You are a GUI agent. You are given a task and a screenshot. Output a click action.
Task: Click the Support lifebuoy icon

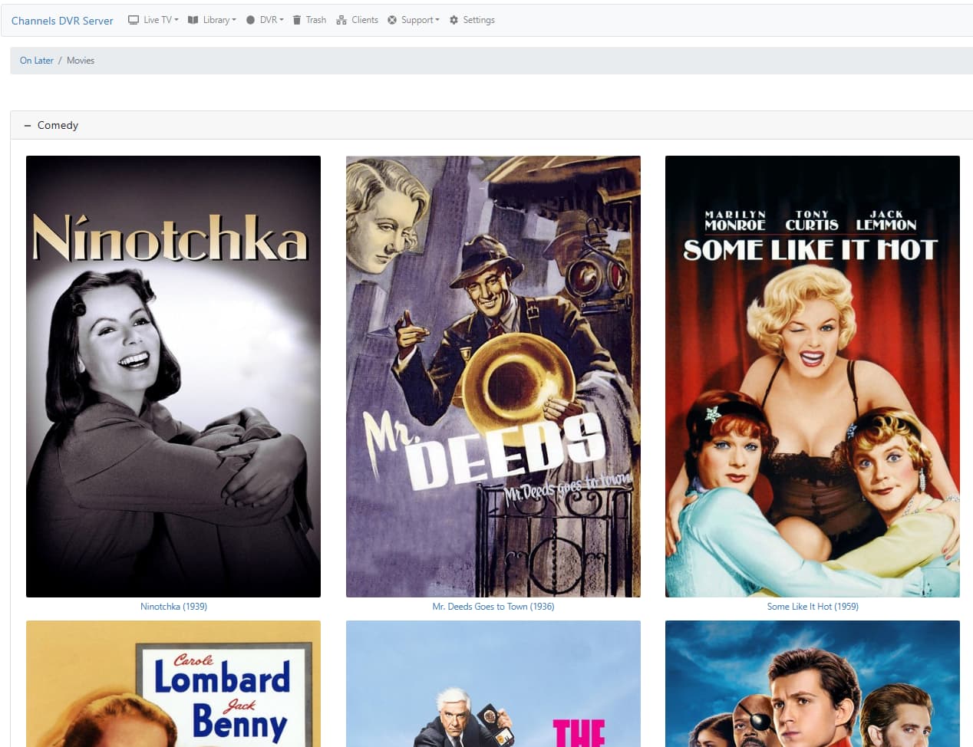(392, 20)
